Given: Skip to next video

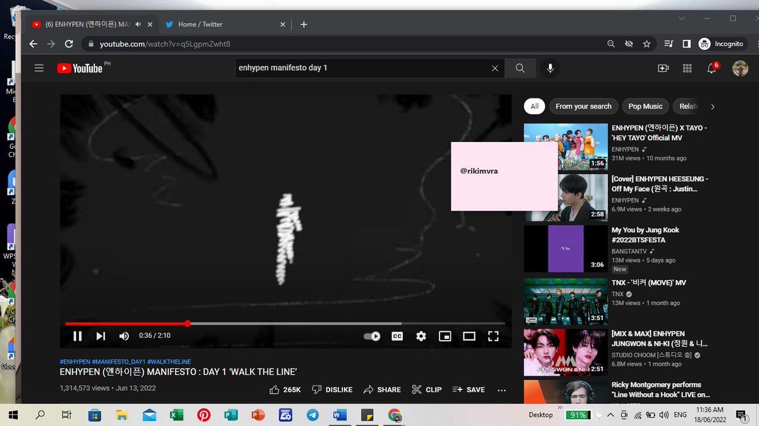Looking at the screenshot, I should 101,336.
